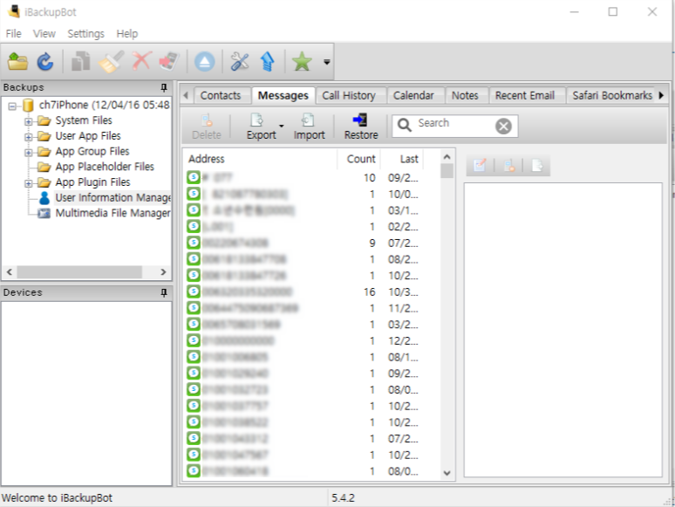
Task: Collapse the ch7iPhone backup node
Action: coord(12,106)
